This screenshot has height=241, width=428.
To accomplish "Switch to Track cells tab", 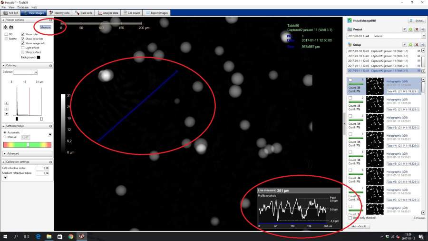I will [x=84, y=13].
